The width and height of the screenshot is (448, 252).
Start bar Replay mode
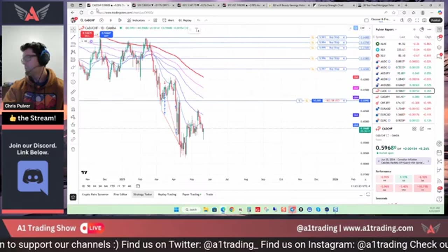tap(185, 20)
